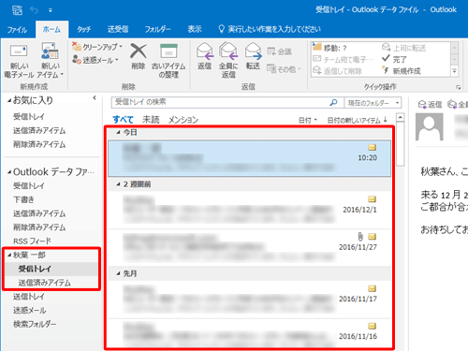
Task: Create a 新しい電子メール
Action: coord(19,61)
